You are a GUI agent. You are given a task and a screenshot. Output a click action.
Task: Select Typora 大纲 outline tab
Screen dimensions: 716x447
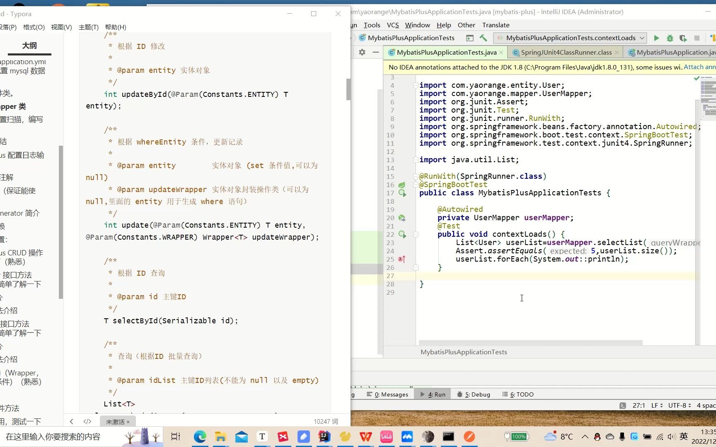(x=29, y=46)
